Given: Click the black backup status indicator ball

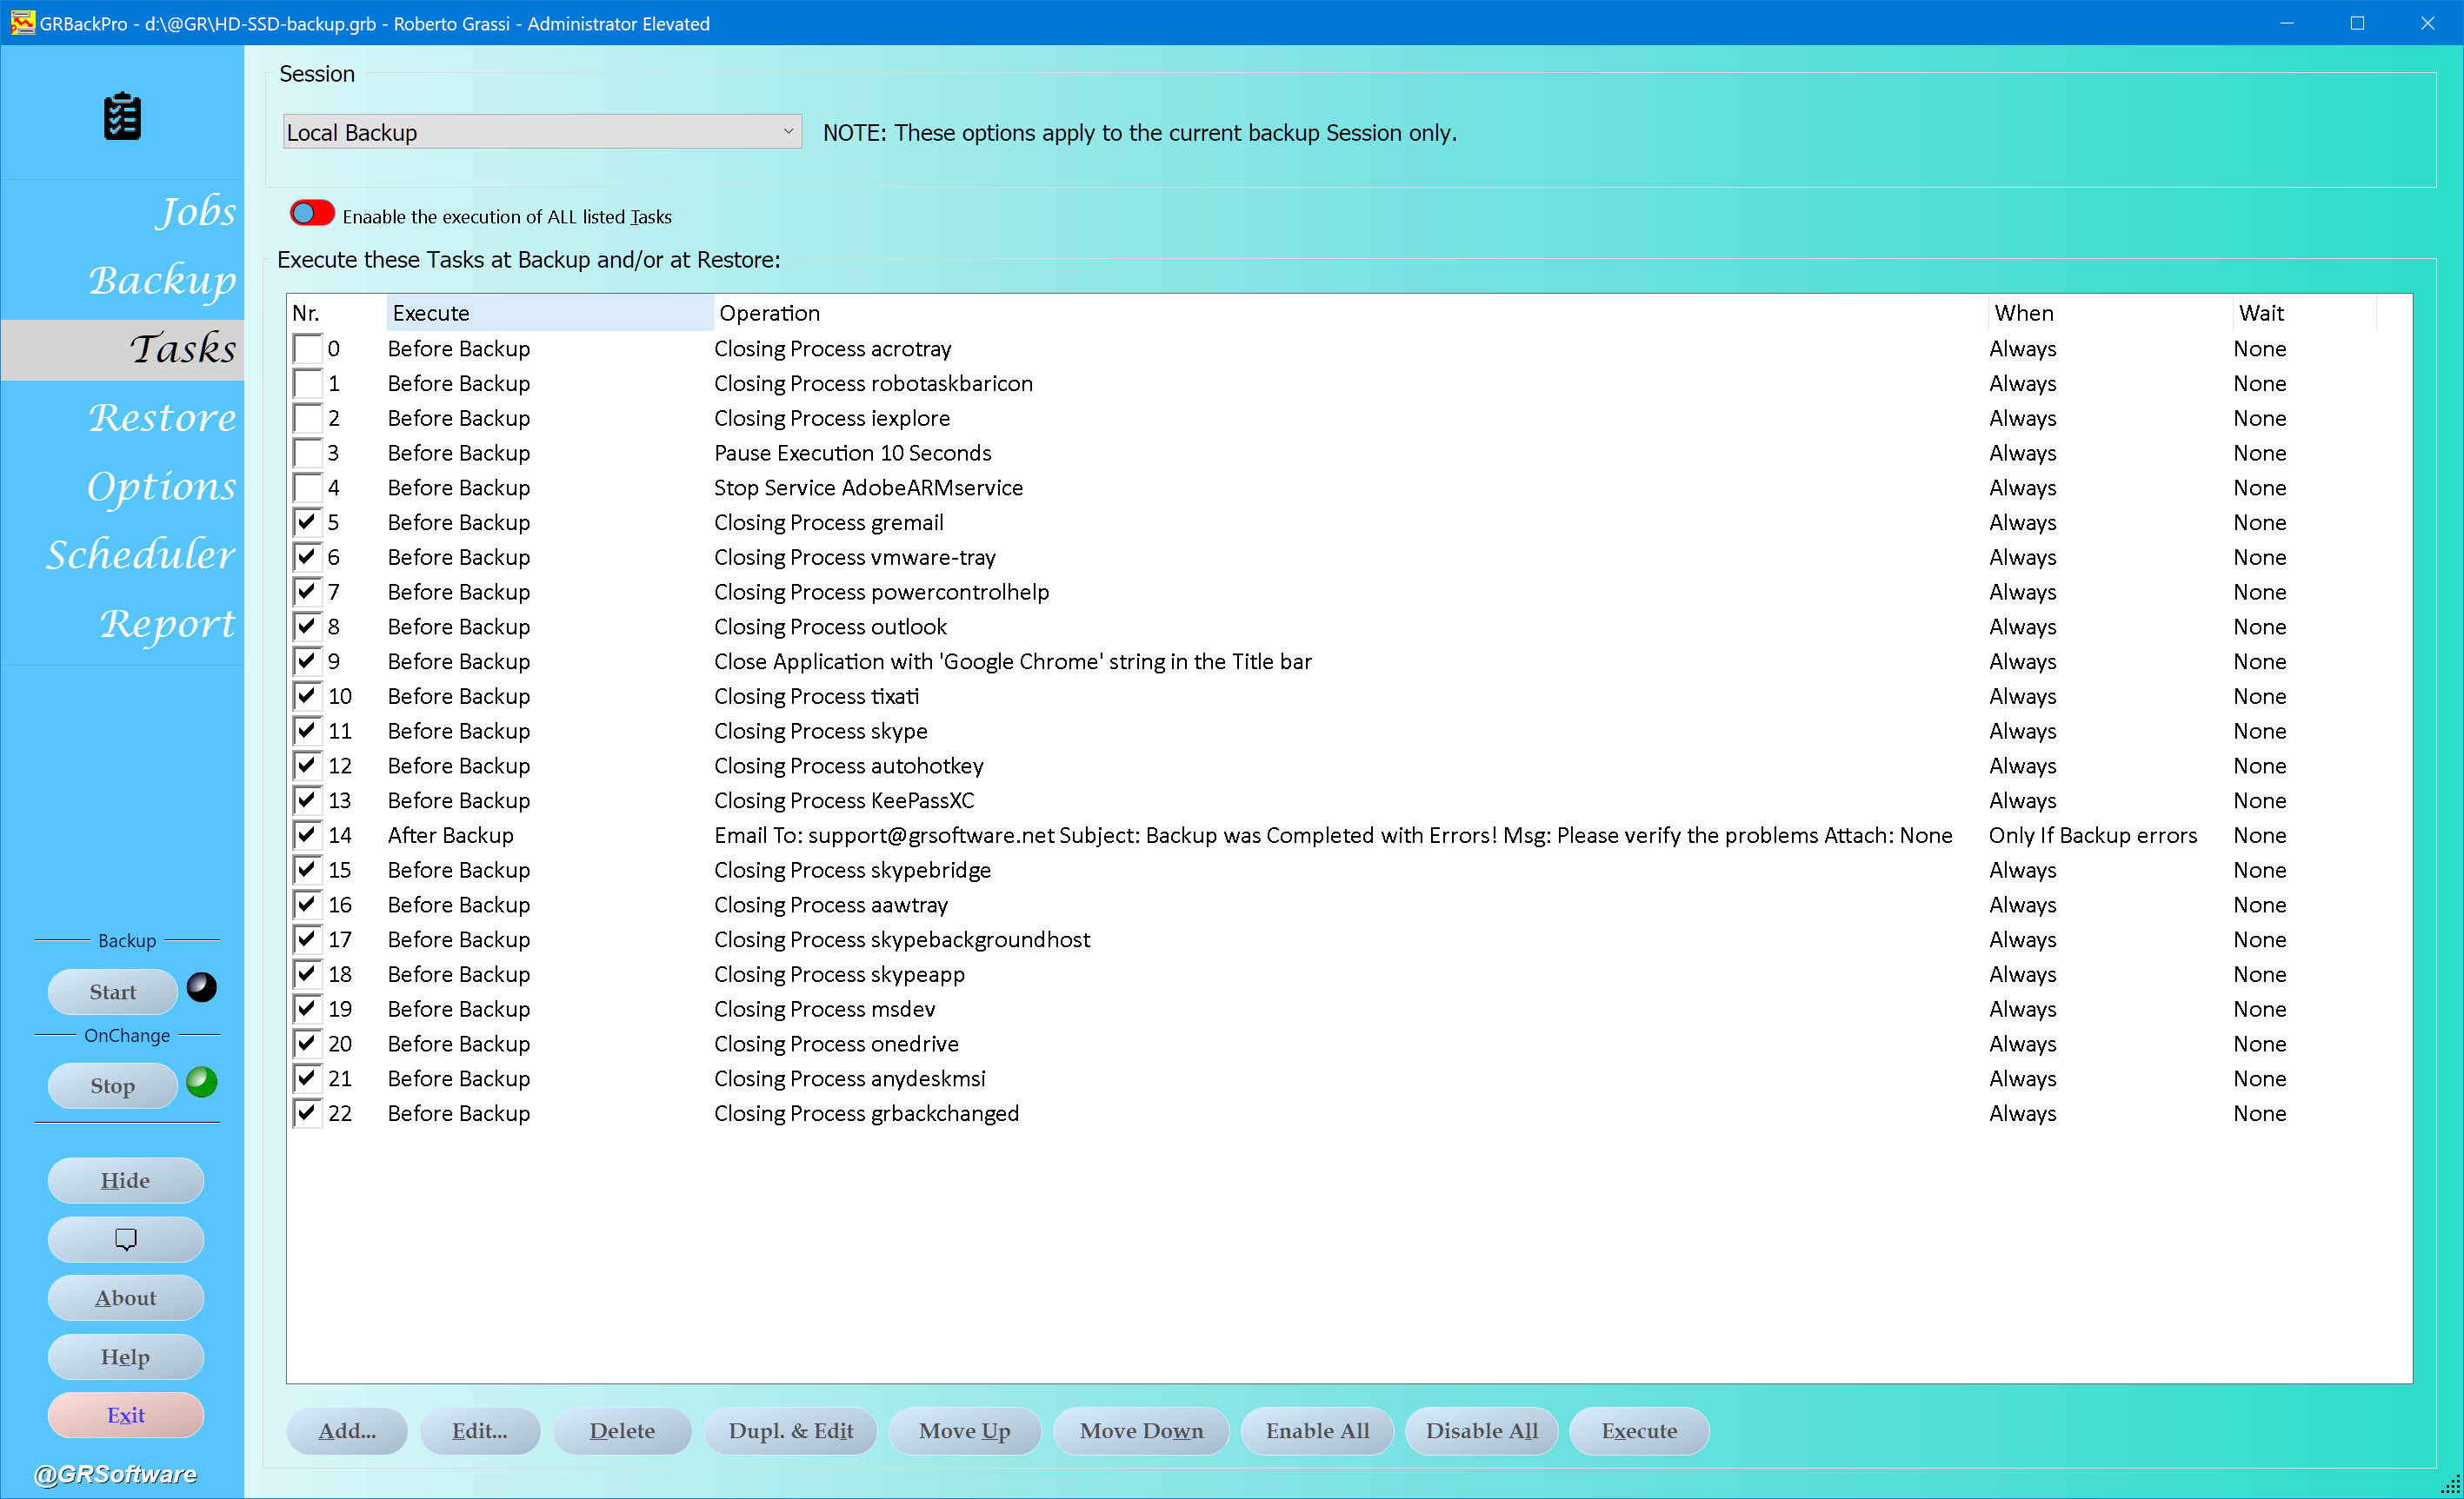Looking at the screenshot, I should pos(202,987).
